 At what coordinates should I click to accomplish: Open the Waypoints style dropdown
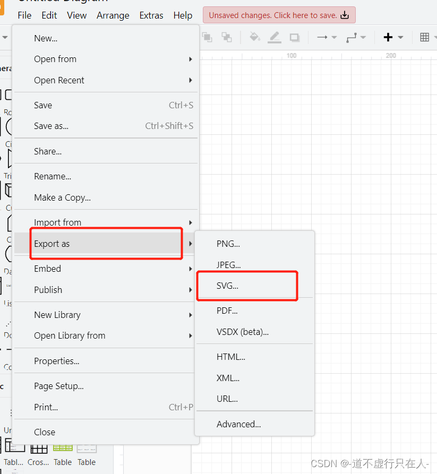356,38
